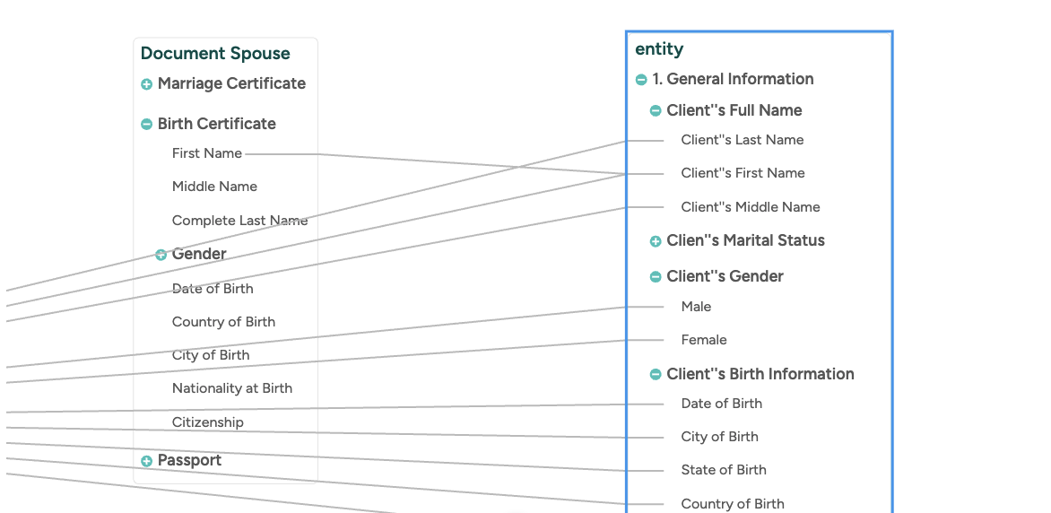Expand the Passport section

(x=146, y=461)
